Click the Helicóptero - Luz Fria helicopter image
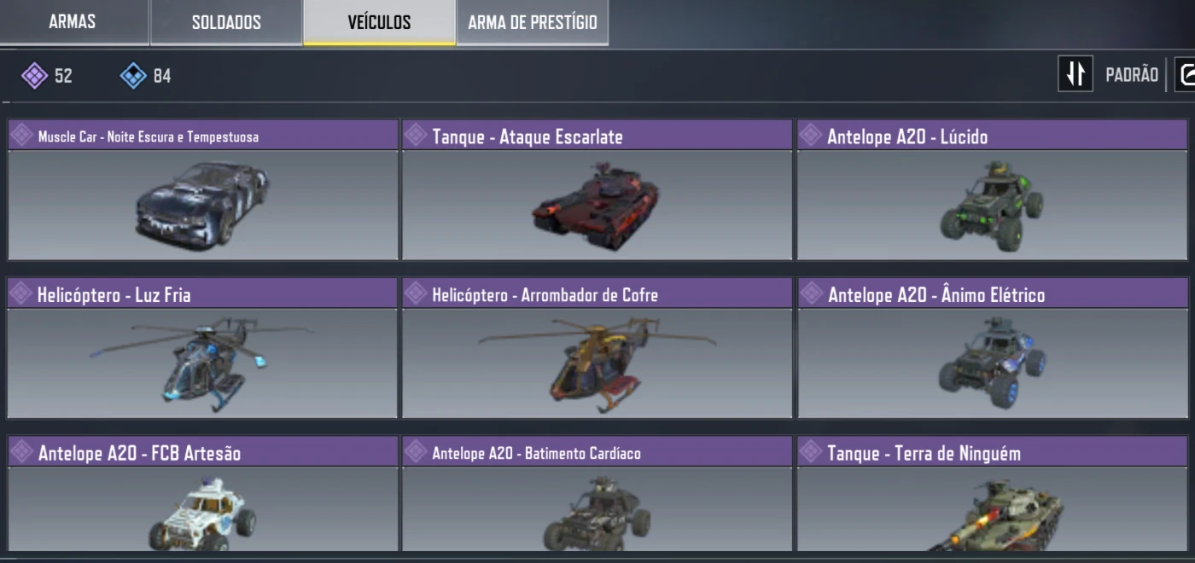 click(x=202, y=363)
